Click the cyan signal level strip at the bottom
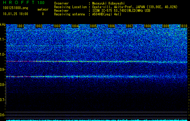This screenshot has width=190, height=121. [97, 120]
